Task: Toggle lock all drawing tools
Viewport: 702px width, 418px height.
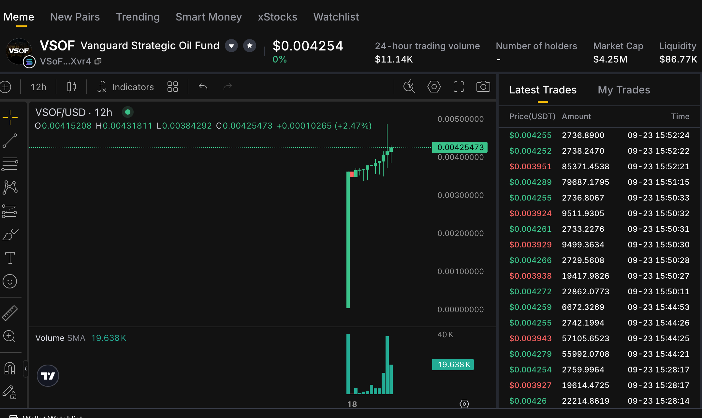Action: click(x=10, y=392)
